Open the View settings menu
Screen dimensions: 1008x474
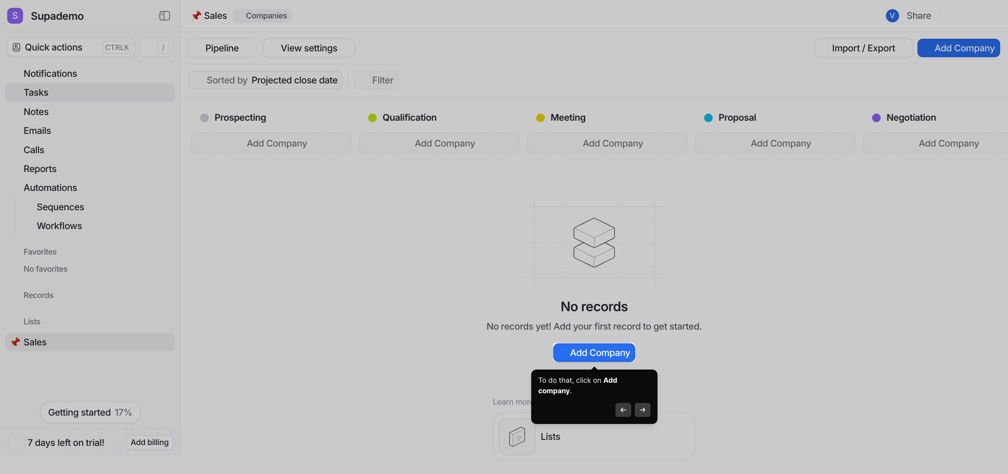point(309,48)
